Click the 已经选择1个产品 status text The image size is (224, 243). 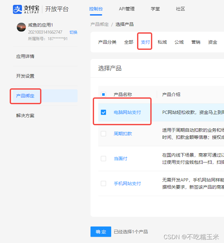coord(131,232)
